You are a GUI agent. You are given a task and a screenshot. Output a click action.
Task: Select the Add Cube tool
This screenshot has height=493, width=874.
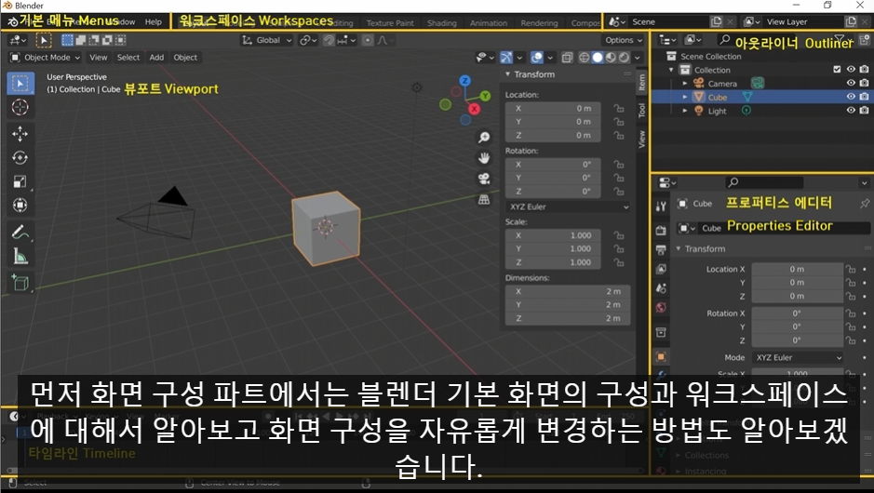[20, 283]
